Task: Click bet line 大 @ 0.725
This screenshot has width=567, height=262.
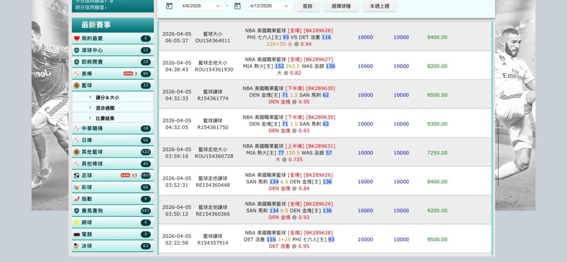Action: [x=289, y=160]
